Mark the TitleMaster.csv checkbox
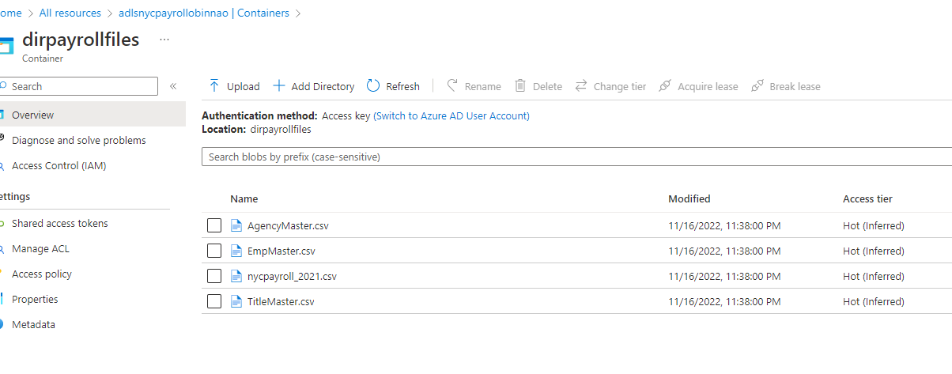 click(214, 302)
